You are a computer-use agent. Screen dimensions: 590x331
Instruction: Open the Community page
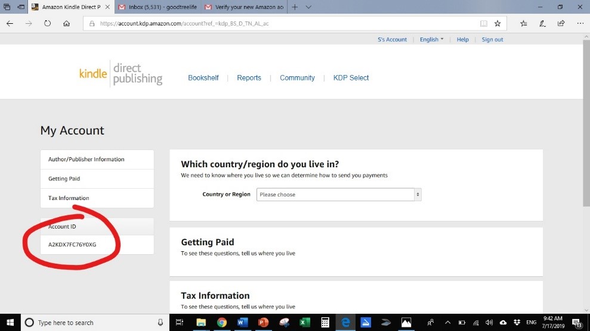point(297,77)
